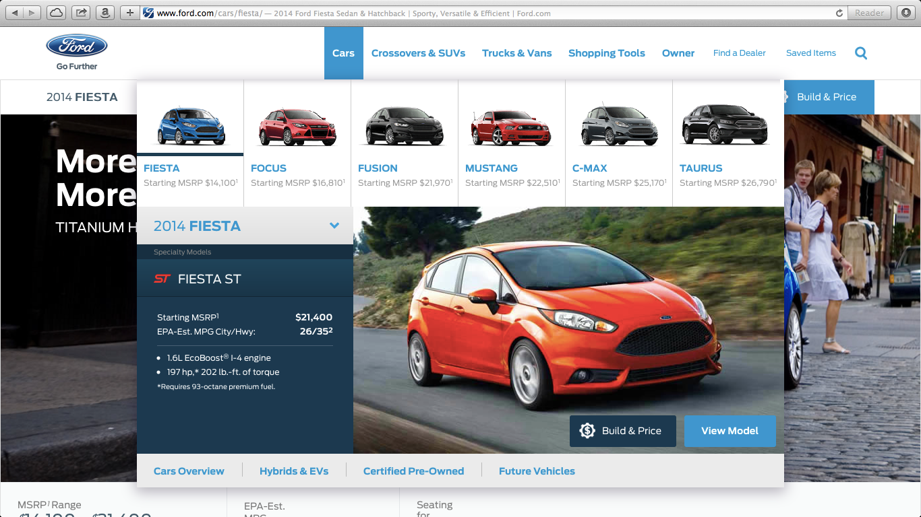Go forward with Safari's forward arrow
The image size is (921, 517).
[32, 13]
